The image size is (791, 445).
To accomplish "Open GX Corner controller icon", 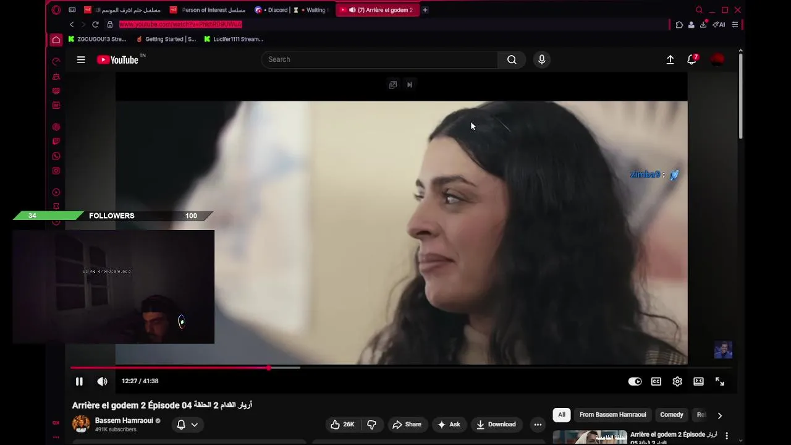I will [x=72, y=10].
